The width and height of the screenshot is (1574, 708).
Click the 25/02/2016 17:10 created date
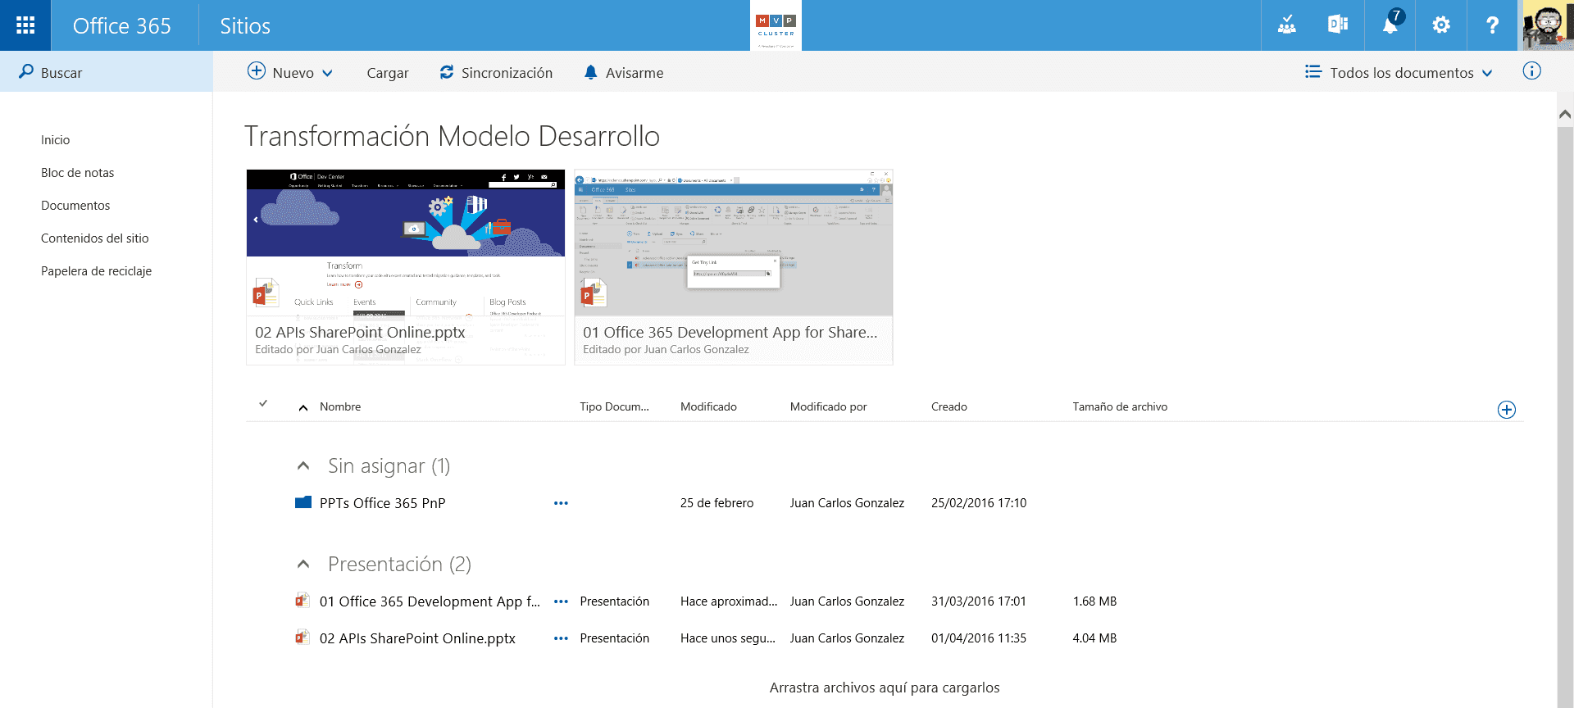pyautogui.click(x=979, y=503)
